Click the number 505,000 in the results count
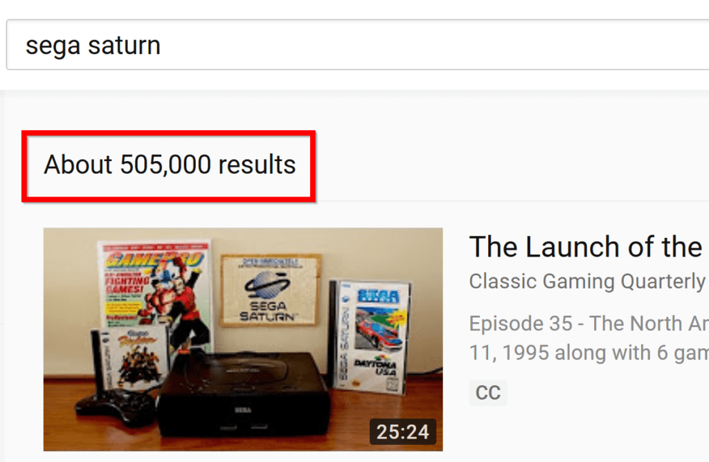Screen dimensions: 709x462 165,165
